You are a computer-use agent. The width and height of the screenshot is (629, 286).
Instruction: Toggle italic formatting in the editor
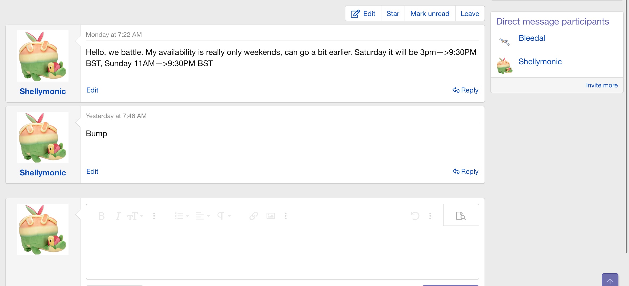point(118,216)
